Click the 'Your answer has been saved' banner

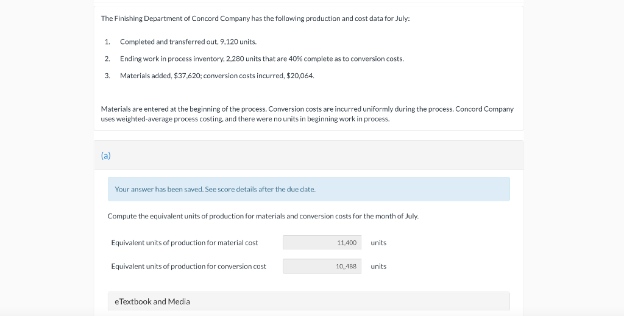tap(308, 189)
